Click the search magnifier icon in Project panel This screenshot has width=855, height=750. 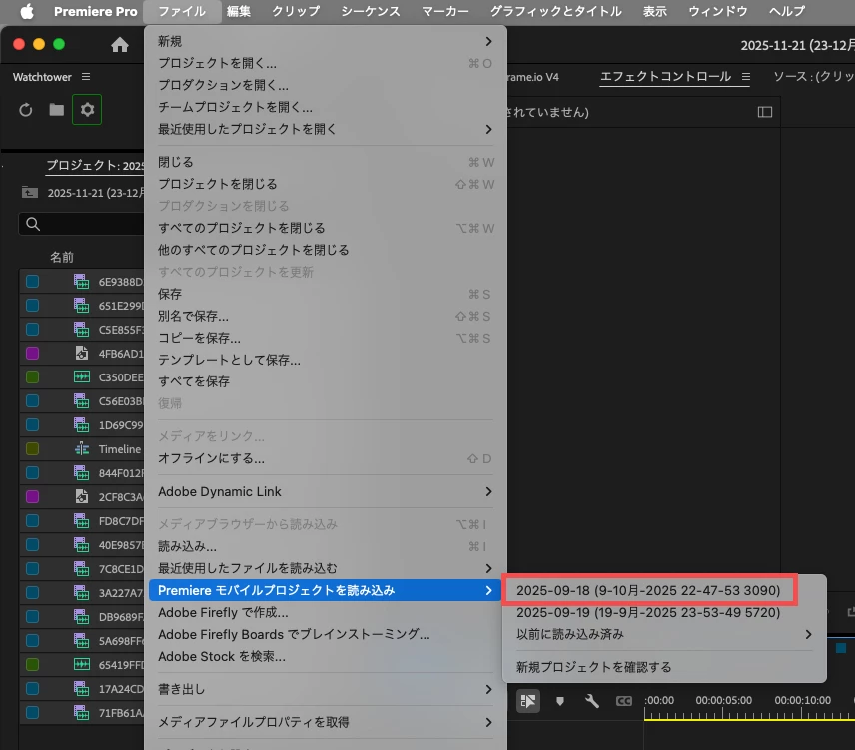coord(33,224)
